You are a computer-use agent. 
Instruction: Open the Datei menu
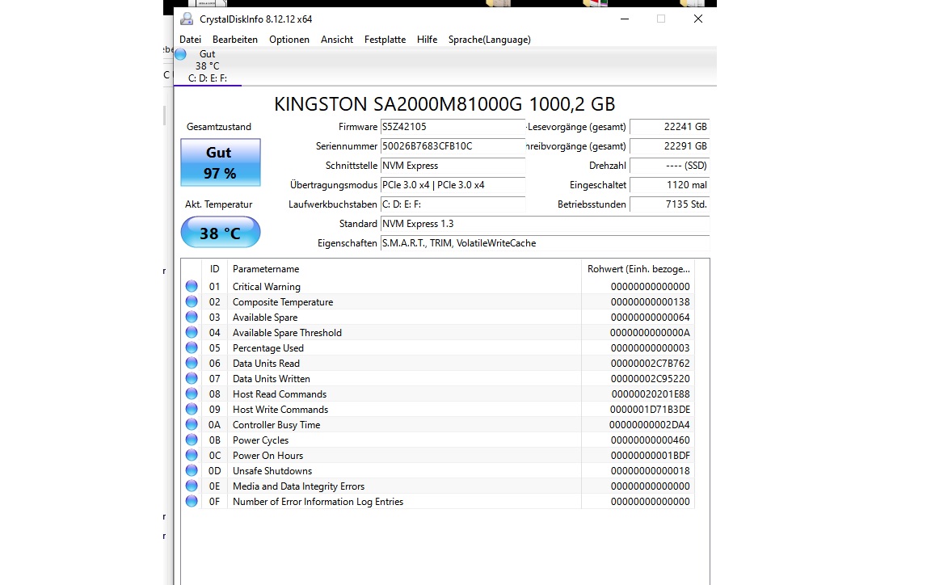pyautogui.click(x=190, y=40)
